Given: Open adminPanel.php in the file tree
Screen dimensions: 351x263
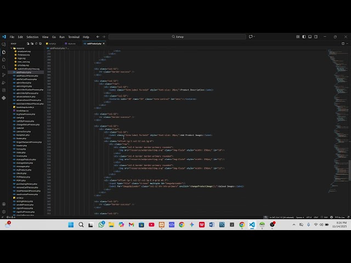Looking at the screenshot, I should pos(24,83).
